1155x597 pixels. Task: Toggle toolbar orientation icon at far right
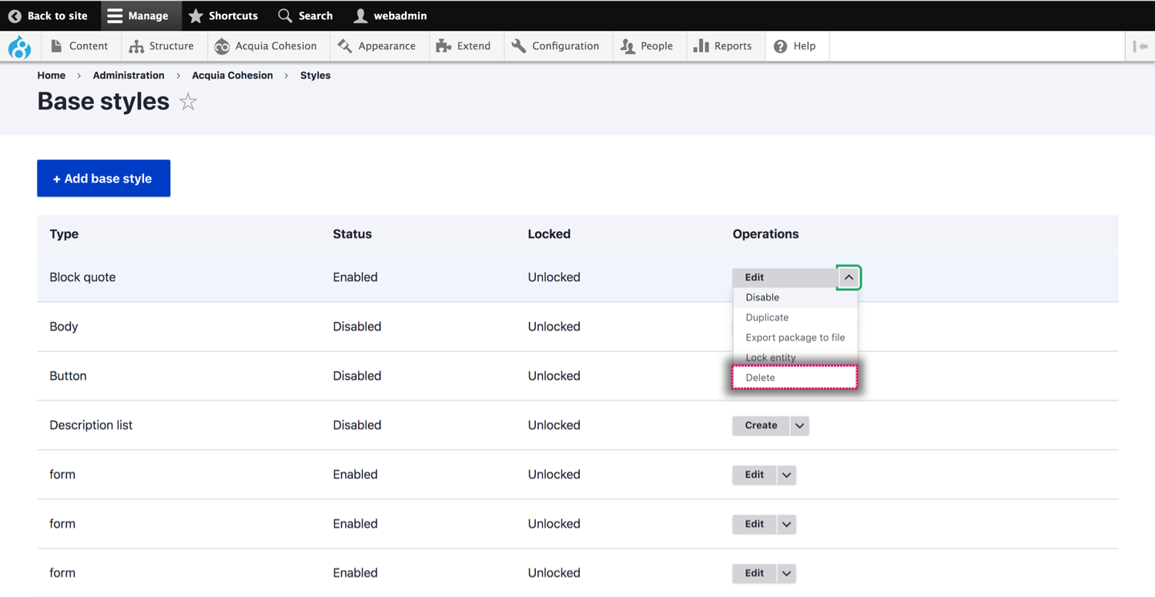pyautogui.click(x=1140, y=46)
